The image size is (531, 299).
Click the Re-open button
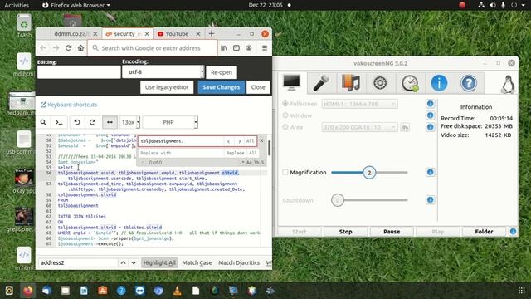click(222, 72)
